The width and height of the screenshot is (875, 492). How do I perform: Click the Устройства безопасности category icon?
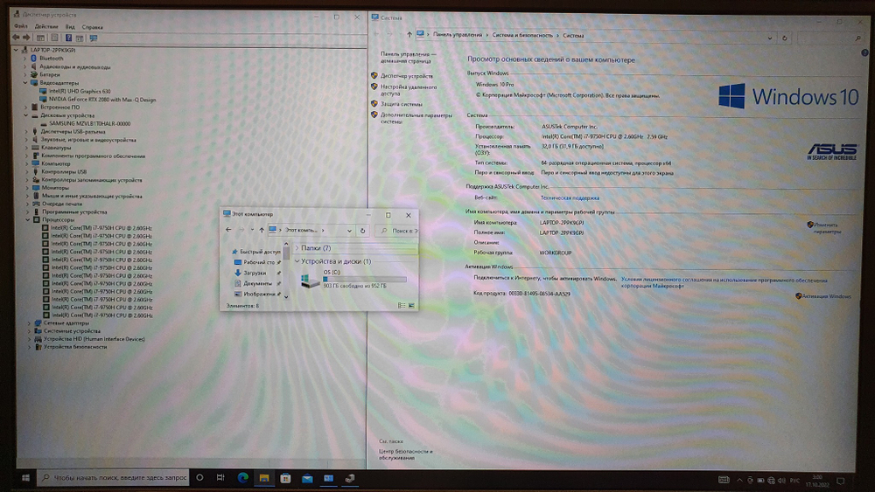pyautogui.click(x=38, y=347)
